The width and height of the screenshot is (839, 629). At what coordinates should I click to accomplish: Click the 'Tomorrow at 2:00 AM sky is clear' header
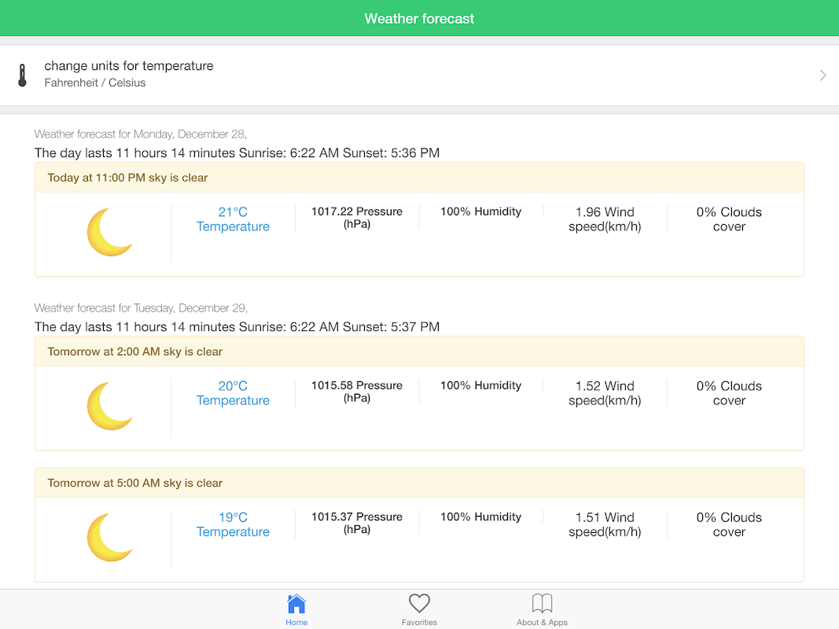[135, 351]
